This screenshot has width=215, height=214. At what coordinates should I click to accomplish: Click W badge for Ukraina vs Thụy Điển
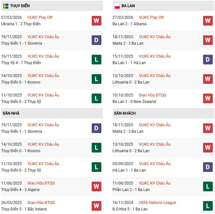96,21
